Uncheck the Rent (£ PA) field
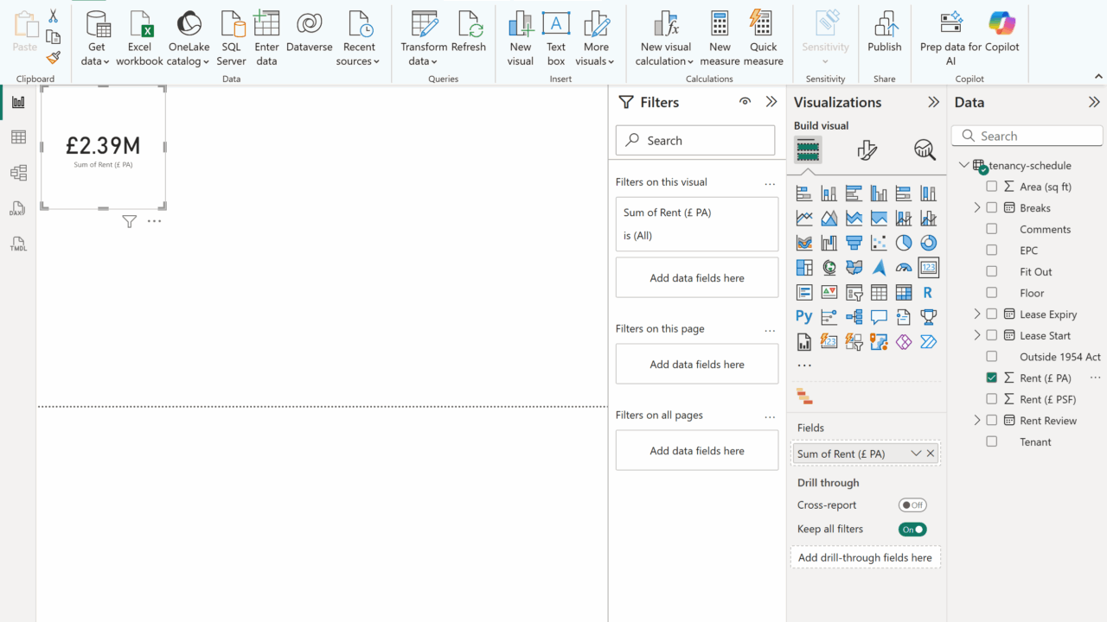Image resolution: width=1107 pixels, height=622 pixels. [992, 378]
